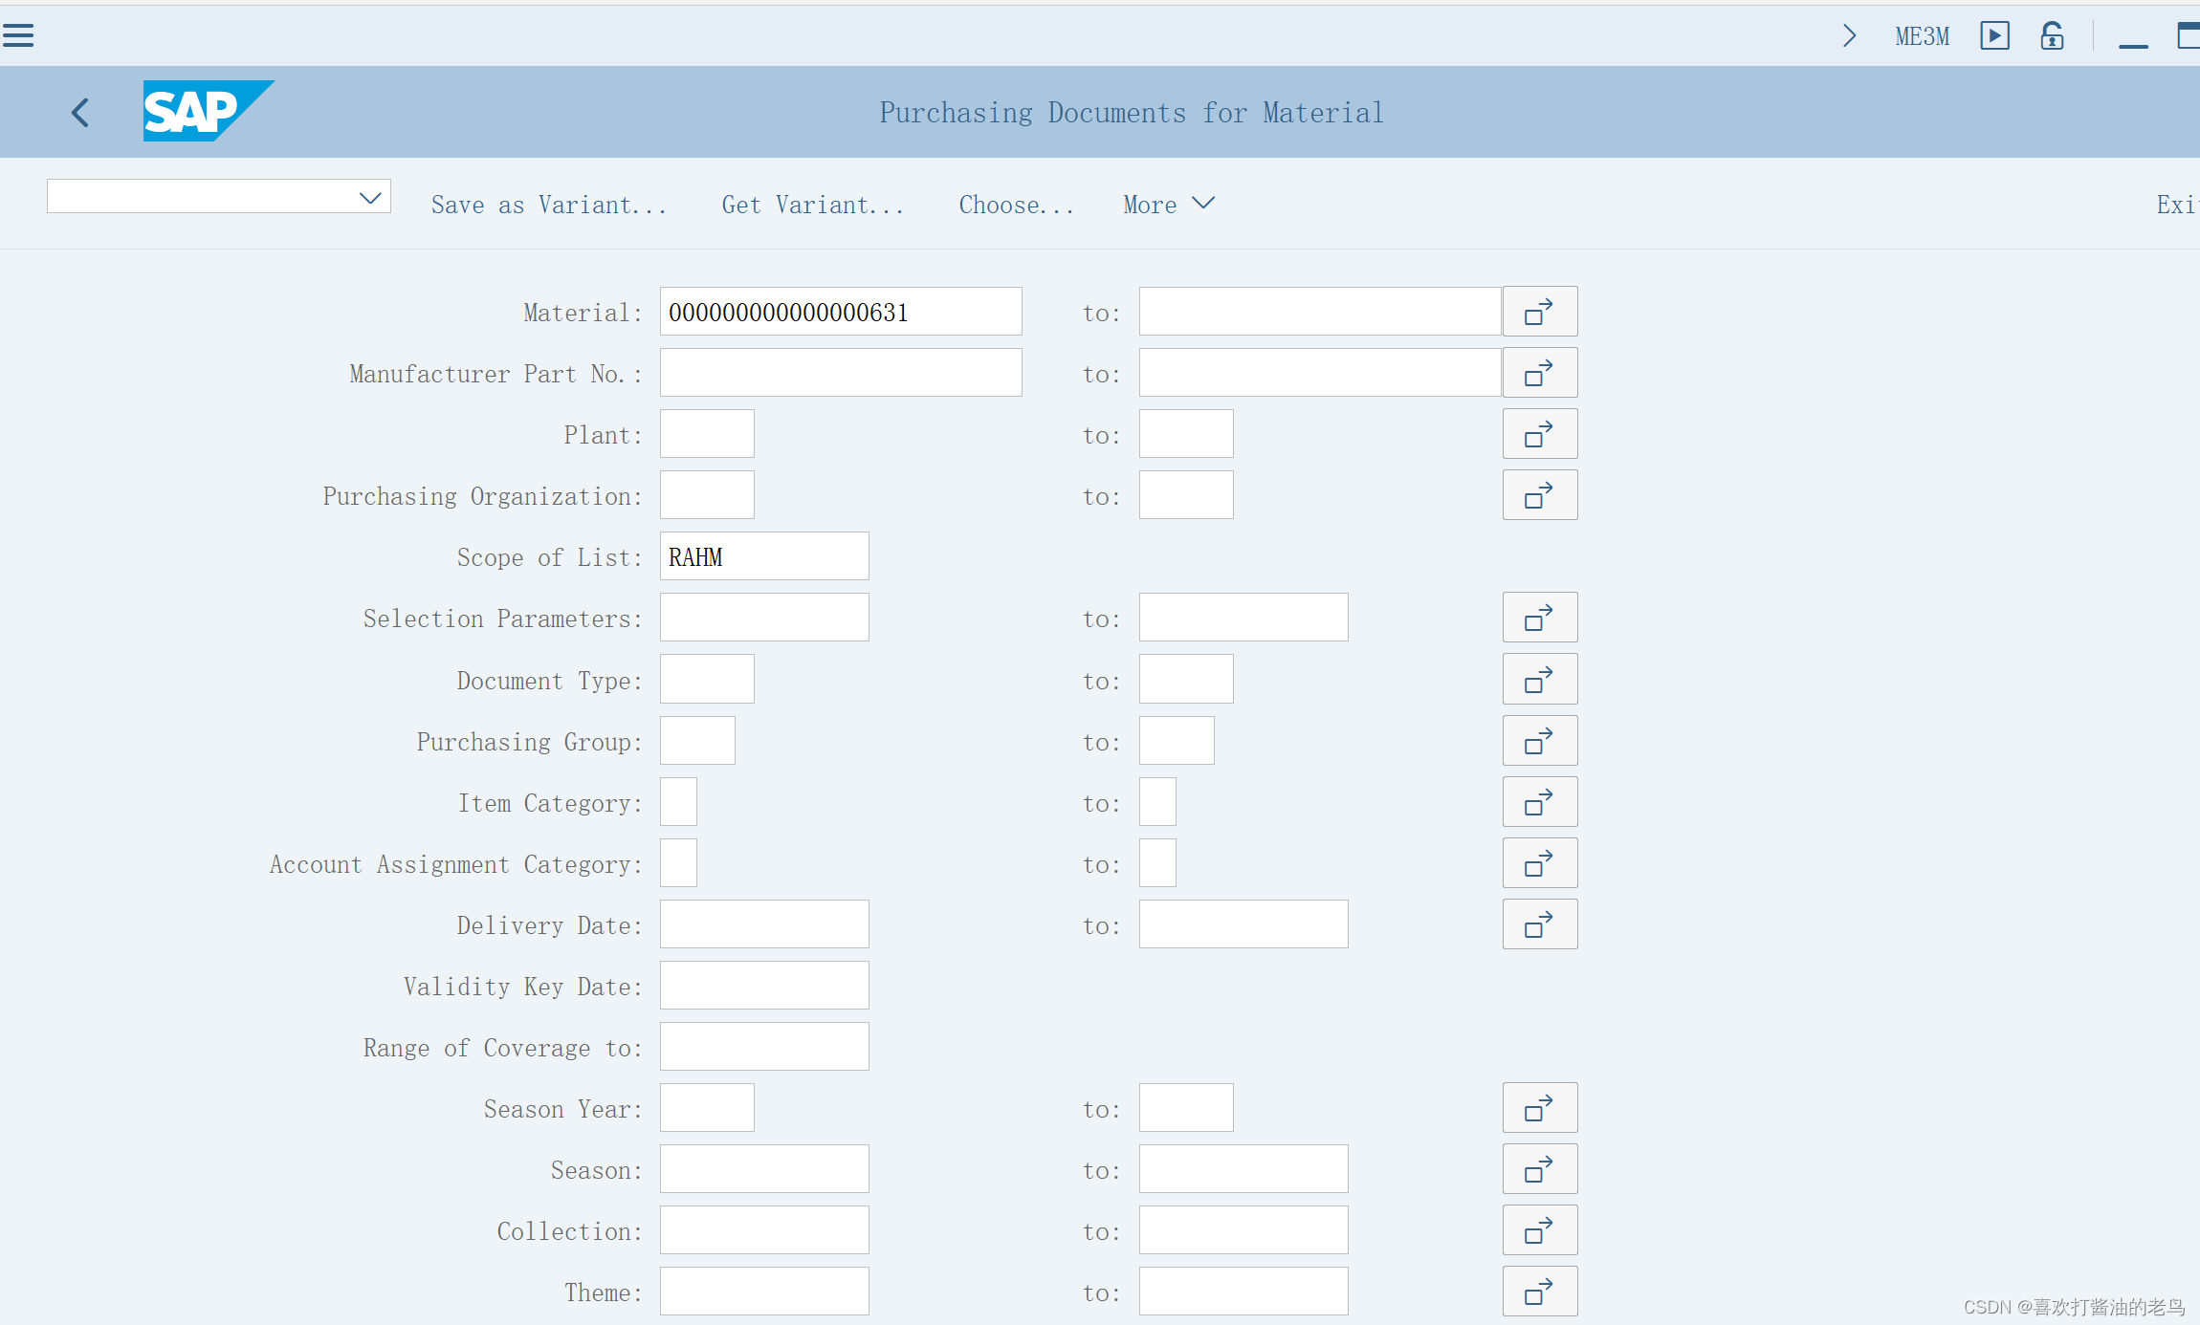Image resolution: width=2200 pixels, height=1325 pixels.
Task: Open multiple selection for Delivery Date
Action: pyautogui.click(x=1539, y=923)
